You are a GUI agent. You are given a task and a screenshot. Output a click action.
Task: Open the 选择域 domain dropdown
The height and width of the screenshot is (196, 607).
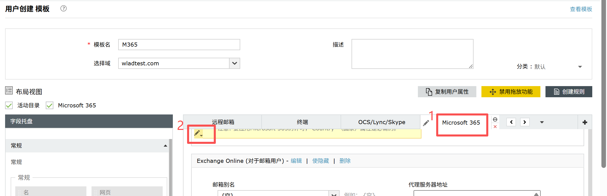234,63
